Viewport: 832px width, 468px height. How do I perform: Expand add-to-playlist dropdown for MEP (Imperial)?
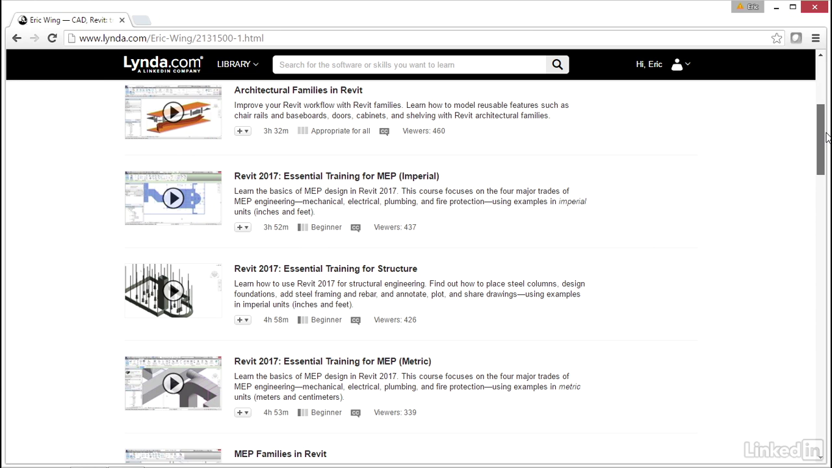[242, 227]
